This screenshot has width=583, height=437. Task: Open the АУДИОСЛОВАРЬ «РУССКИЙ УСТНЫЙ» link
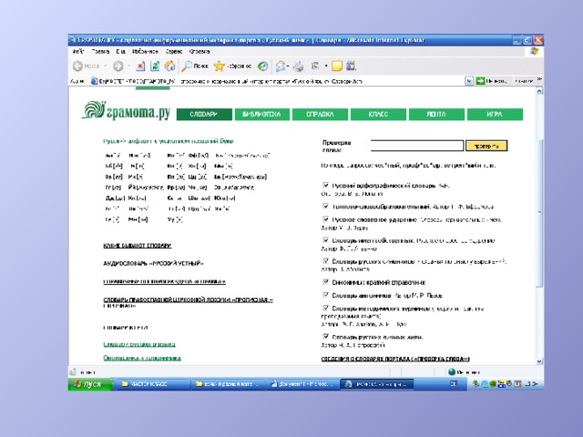click(x=154, y=263)
